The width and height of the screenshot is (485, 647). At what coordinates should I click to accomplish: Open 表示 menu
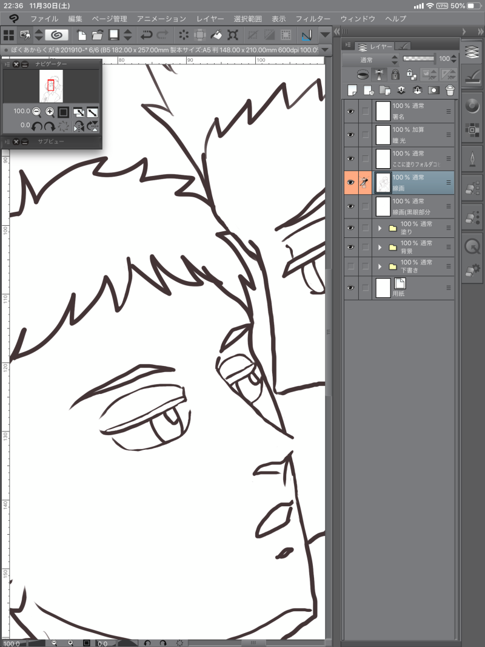point(278,19)
